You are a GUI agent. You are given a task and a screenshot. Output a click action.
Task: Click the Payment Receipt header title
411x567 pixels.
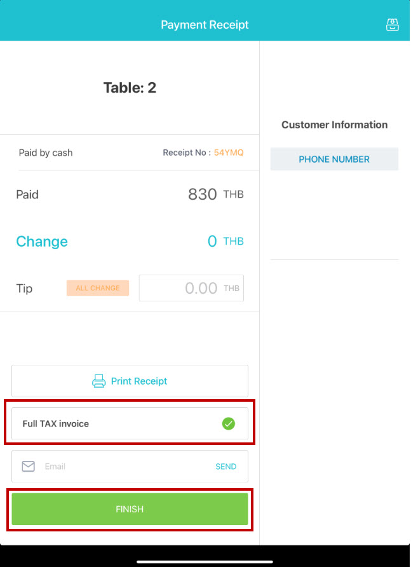click(205, 25)
